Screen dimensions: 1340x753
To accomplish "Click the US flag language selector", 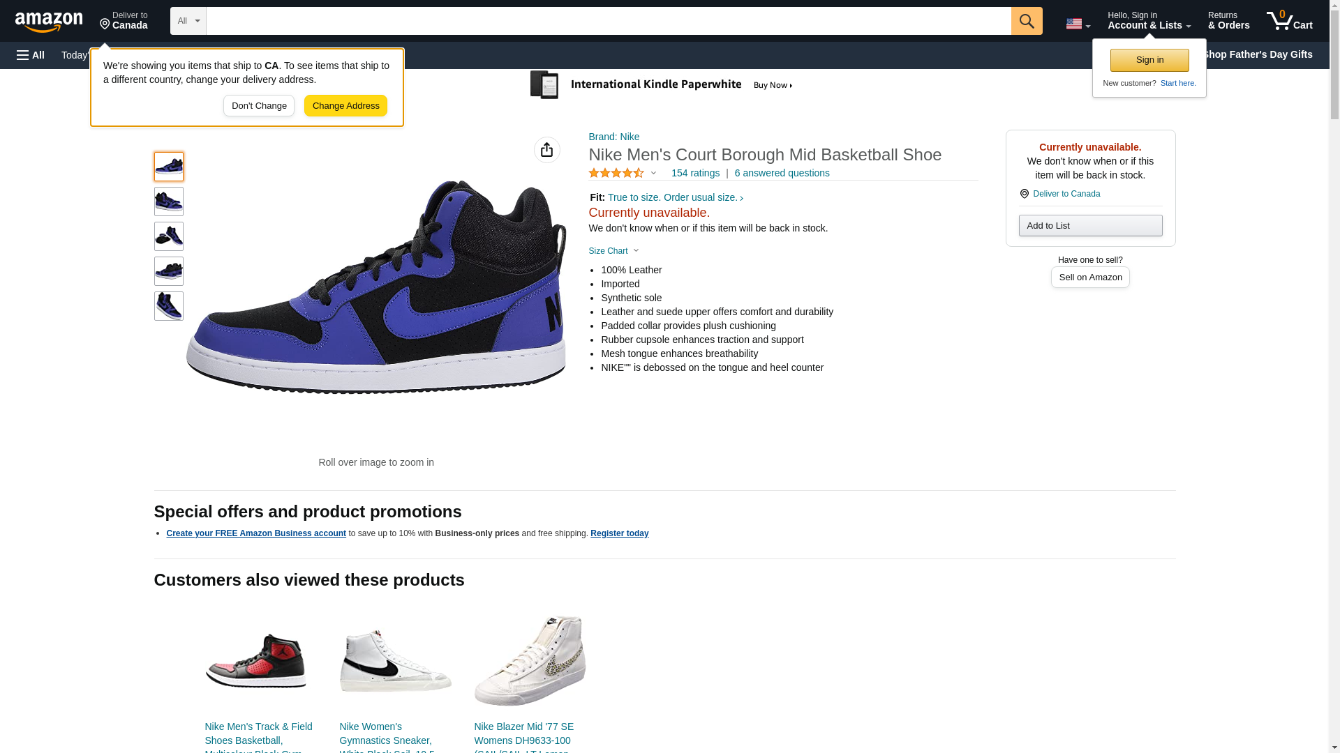I will tap(1077, 24).
